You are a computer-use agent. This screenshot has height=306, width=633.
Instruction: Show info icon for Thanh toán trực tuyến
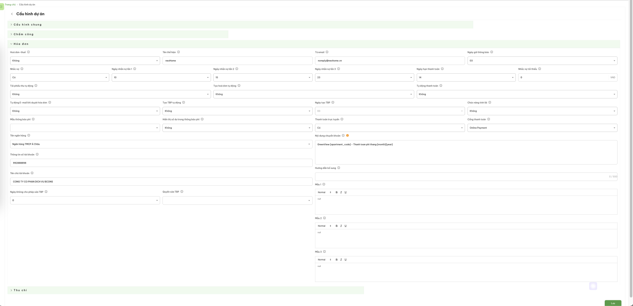pos(342,119)
